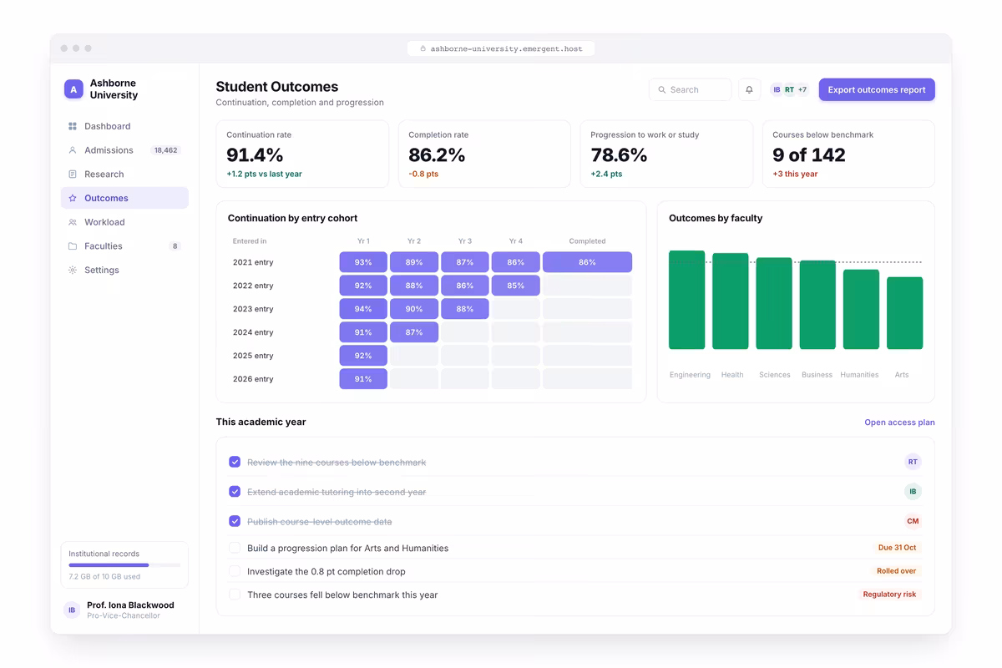Click 2026 entry Yr 1 cell 91%
This screenshot has height=668, width=1002.
click(363, 379)
